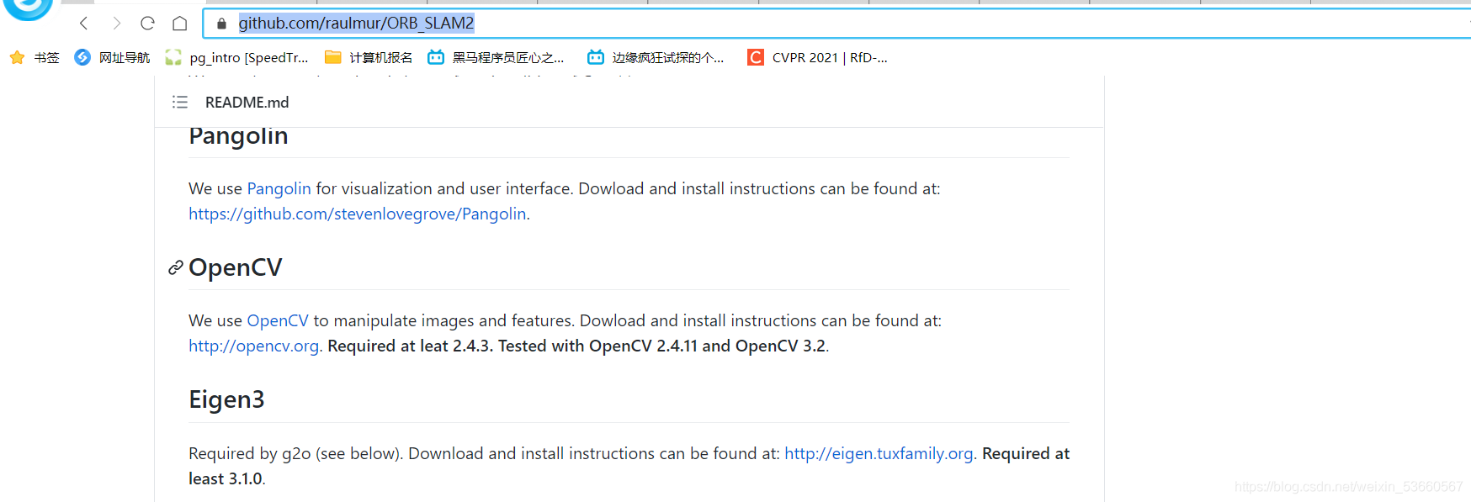
Task: Click the Pangolin section heading
Action: 238,136
